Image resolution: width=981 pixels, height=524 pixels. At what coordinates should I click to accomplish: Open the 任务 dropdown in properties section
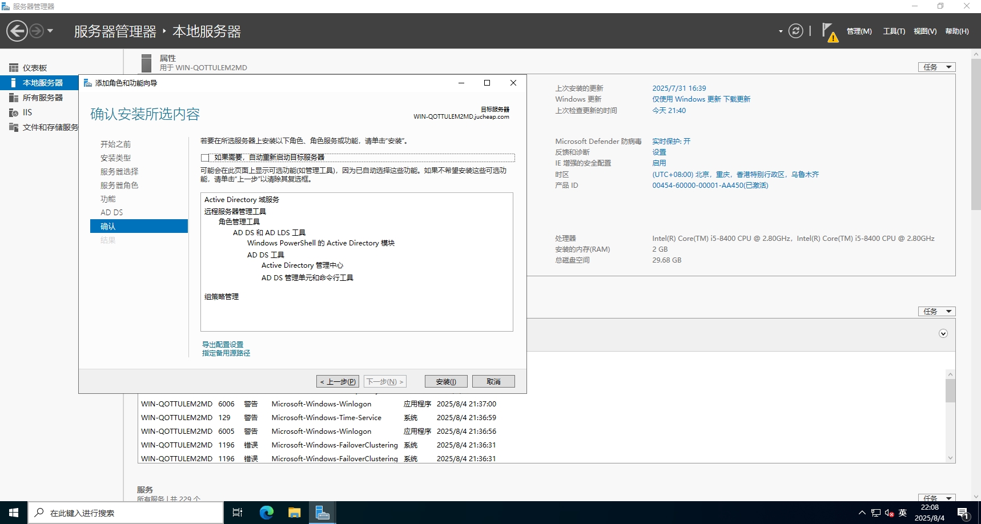point(936,67)
